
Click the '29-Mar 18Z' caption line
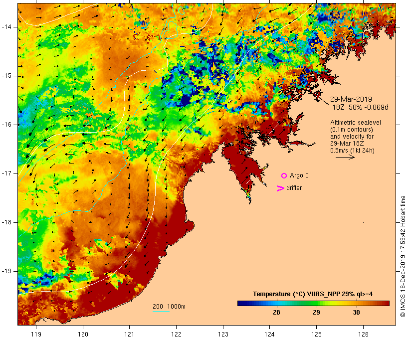347,144
